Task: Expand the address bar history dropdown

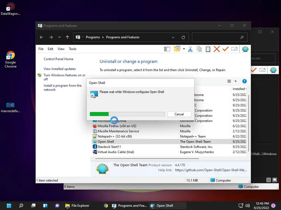Action: click(x=173, y=37)
